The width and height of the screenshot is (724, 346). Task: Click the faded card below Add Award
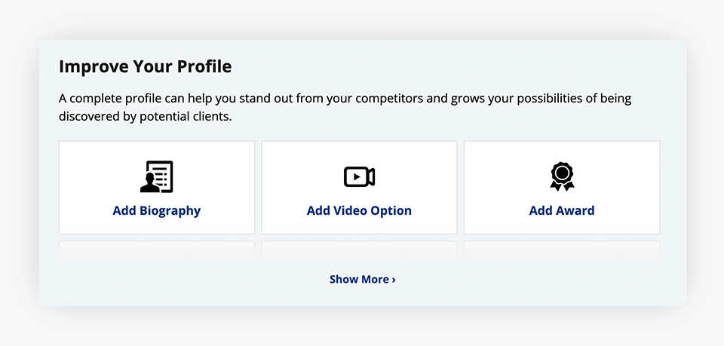point(562,250)
